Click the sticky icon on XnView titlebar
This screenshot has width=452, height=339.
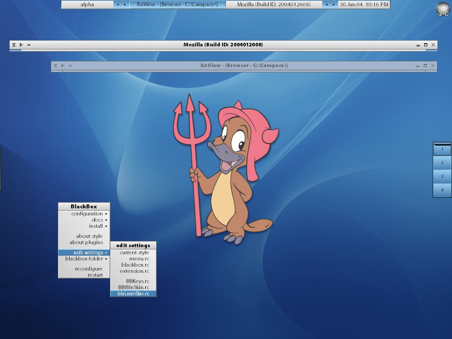(x=56, y=65)
